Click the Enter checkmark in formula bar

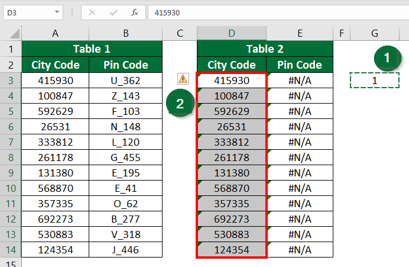coord(113,12)
